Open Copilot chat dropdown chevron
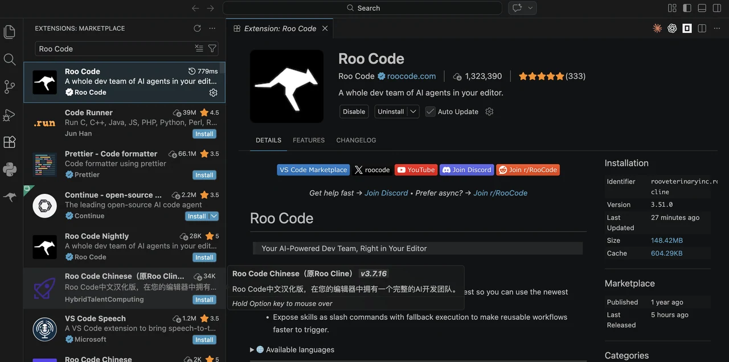Screen dimensions: 729x362 pos(531,8)
